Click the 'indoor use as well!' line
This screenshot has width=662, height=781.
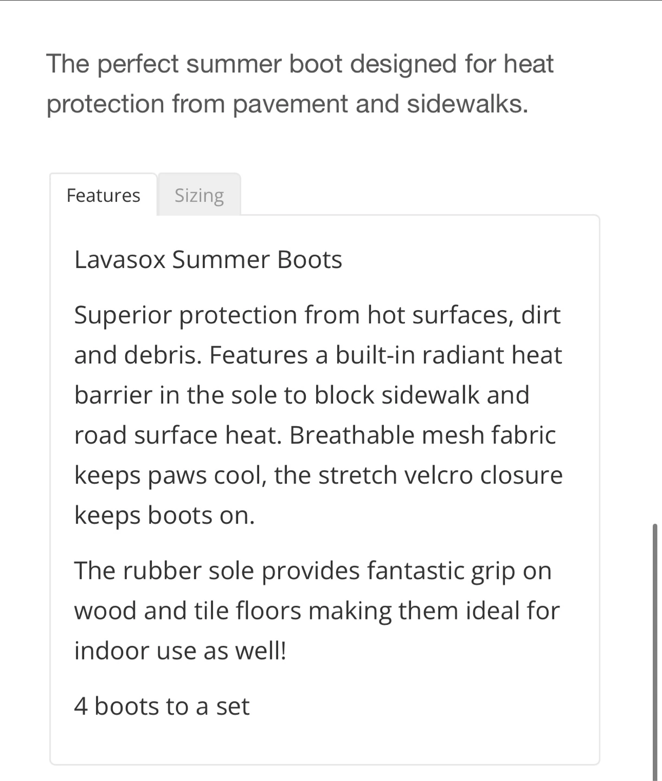(x=180, y=650)
